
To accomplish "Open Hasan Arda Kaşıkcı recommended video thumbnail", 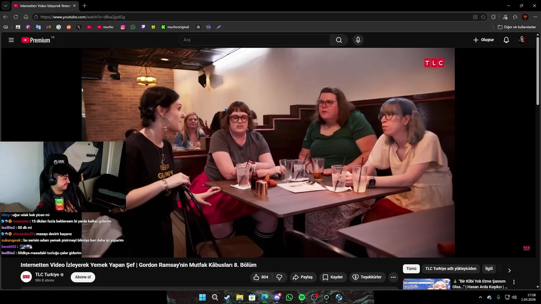I will coord(426,284).
